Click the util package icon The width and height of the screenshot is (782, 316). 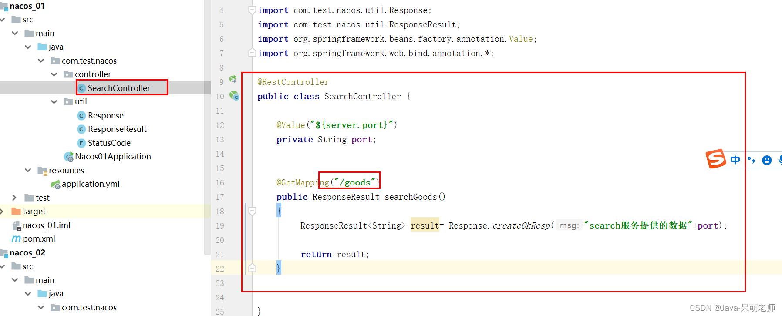click(68, 101)
